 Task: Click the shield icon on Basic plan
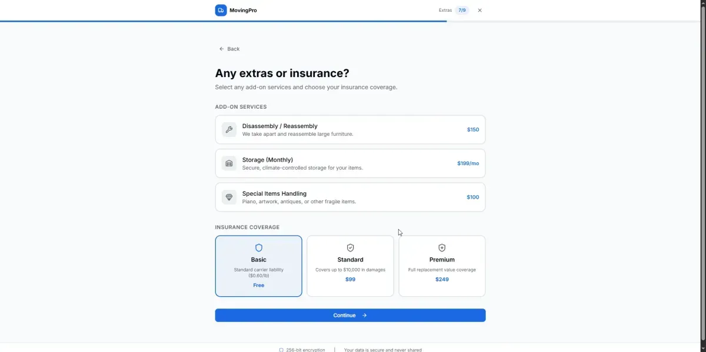(258, 248)
